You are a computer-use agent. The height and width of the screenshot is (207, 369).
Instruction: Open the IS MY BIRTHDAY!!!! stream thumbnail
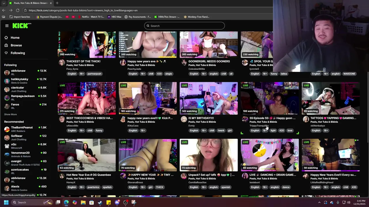209,98
